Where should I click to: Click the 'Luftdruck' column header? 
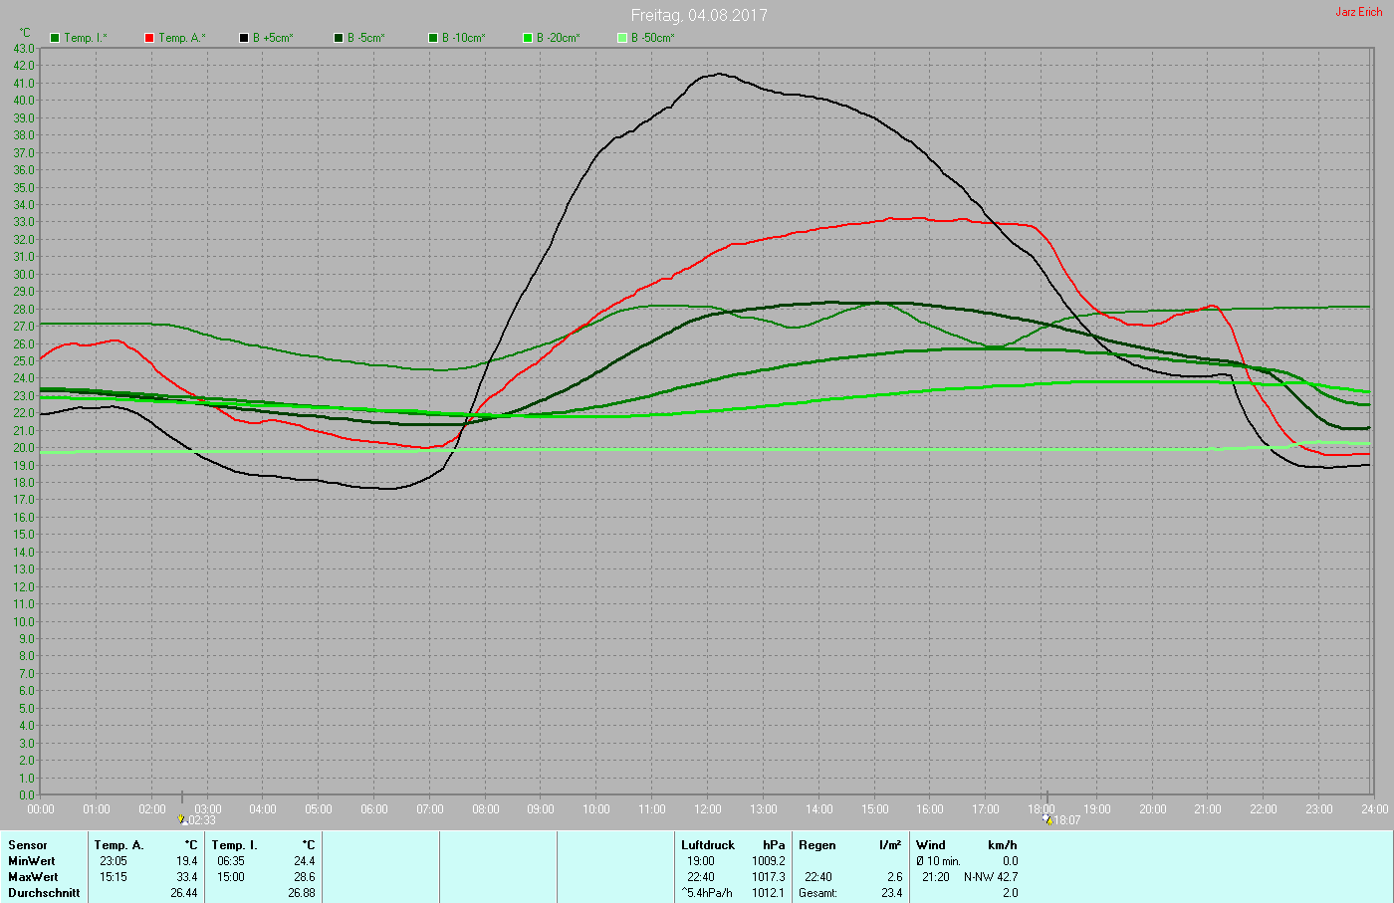click(x=708, y=845)
